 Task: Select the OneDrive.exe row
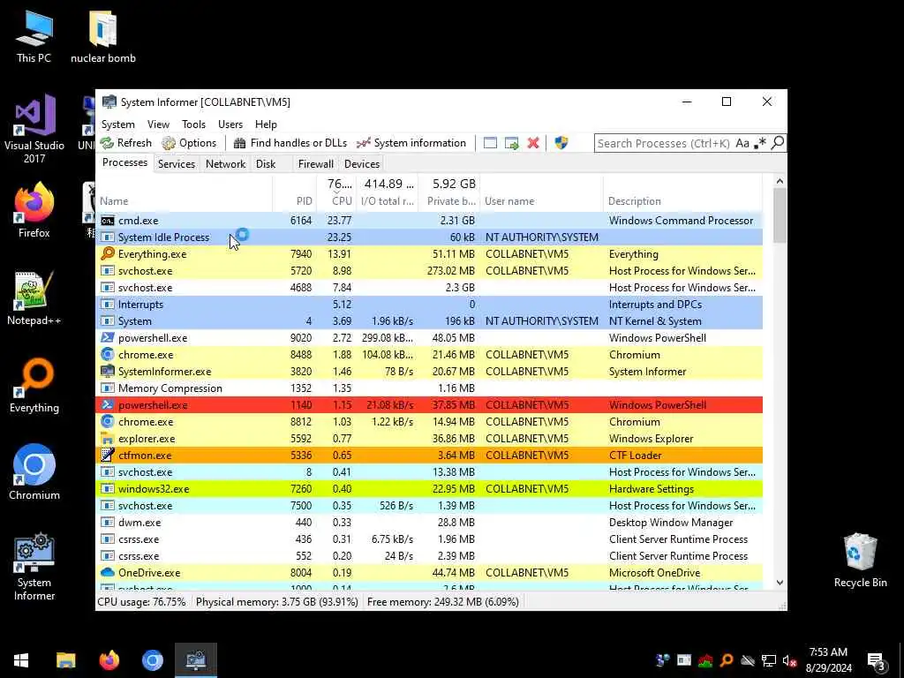[x=429, y=572]
